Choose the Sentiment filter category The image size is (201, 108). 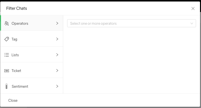pyautogui.click(x=20, y=86)
